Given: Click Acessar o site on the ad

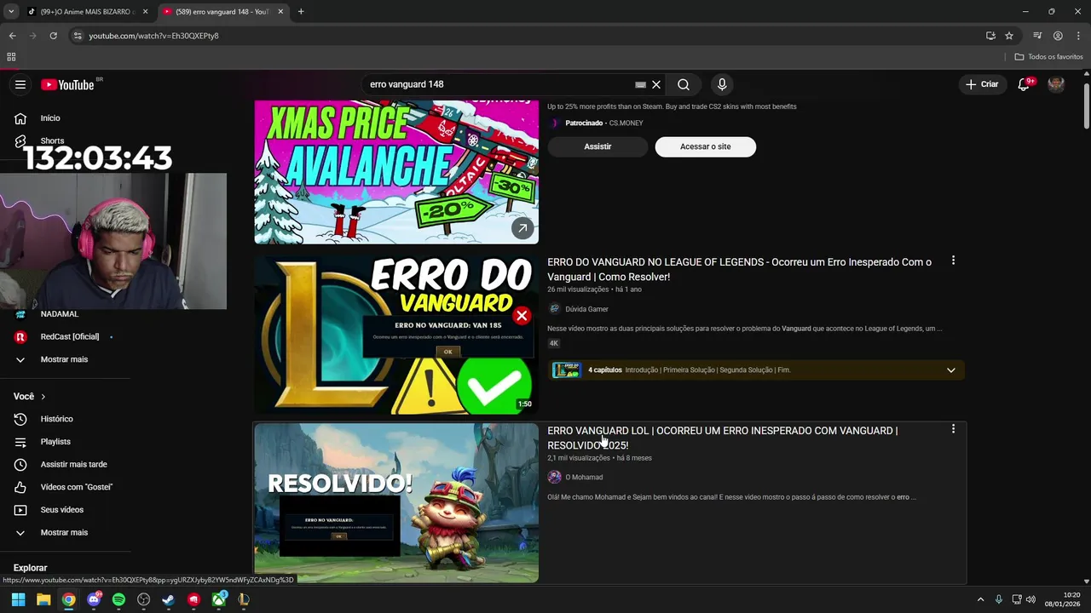Looking at the screenshot, I should [705, 146].
